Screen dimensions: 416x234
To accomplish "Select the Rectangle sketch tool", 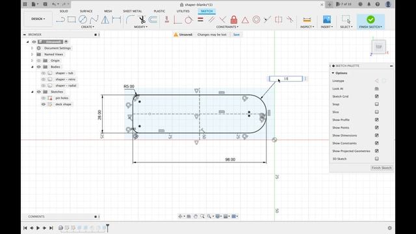I will pyautogui.click(x=71, y=19).
